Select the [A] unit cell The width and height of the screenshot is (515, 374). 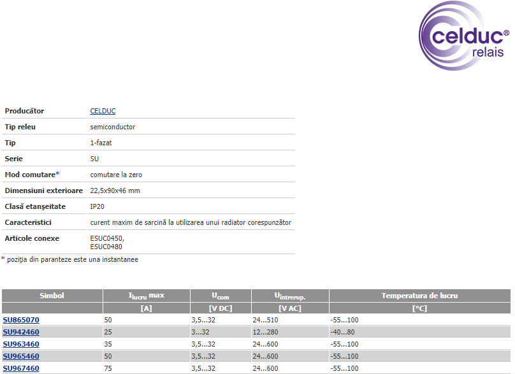pos(147,308)
